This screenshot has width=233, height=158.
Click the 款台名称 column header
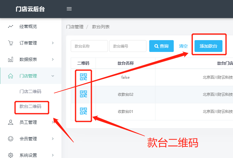click(126, 63)
